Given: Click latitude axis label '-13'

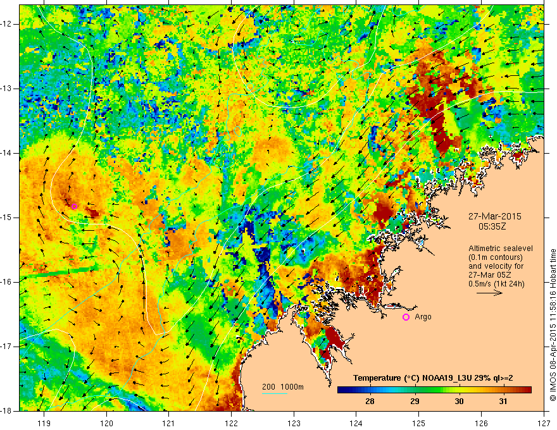Looking at the screenshot, I should [6, 89].
